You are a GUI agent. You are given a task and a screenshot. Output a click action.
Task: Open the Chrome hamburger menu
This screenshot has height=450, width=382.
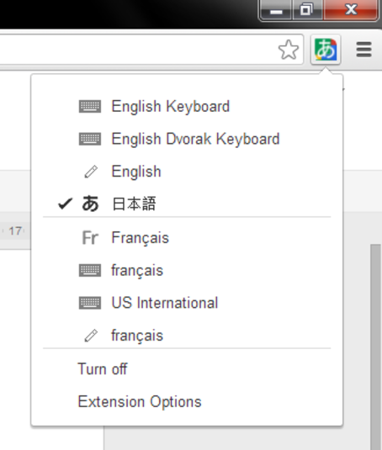(364, 50)
